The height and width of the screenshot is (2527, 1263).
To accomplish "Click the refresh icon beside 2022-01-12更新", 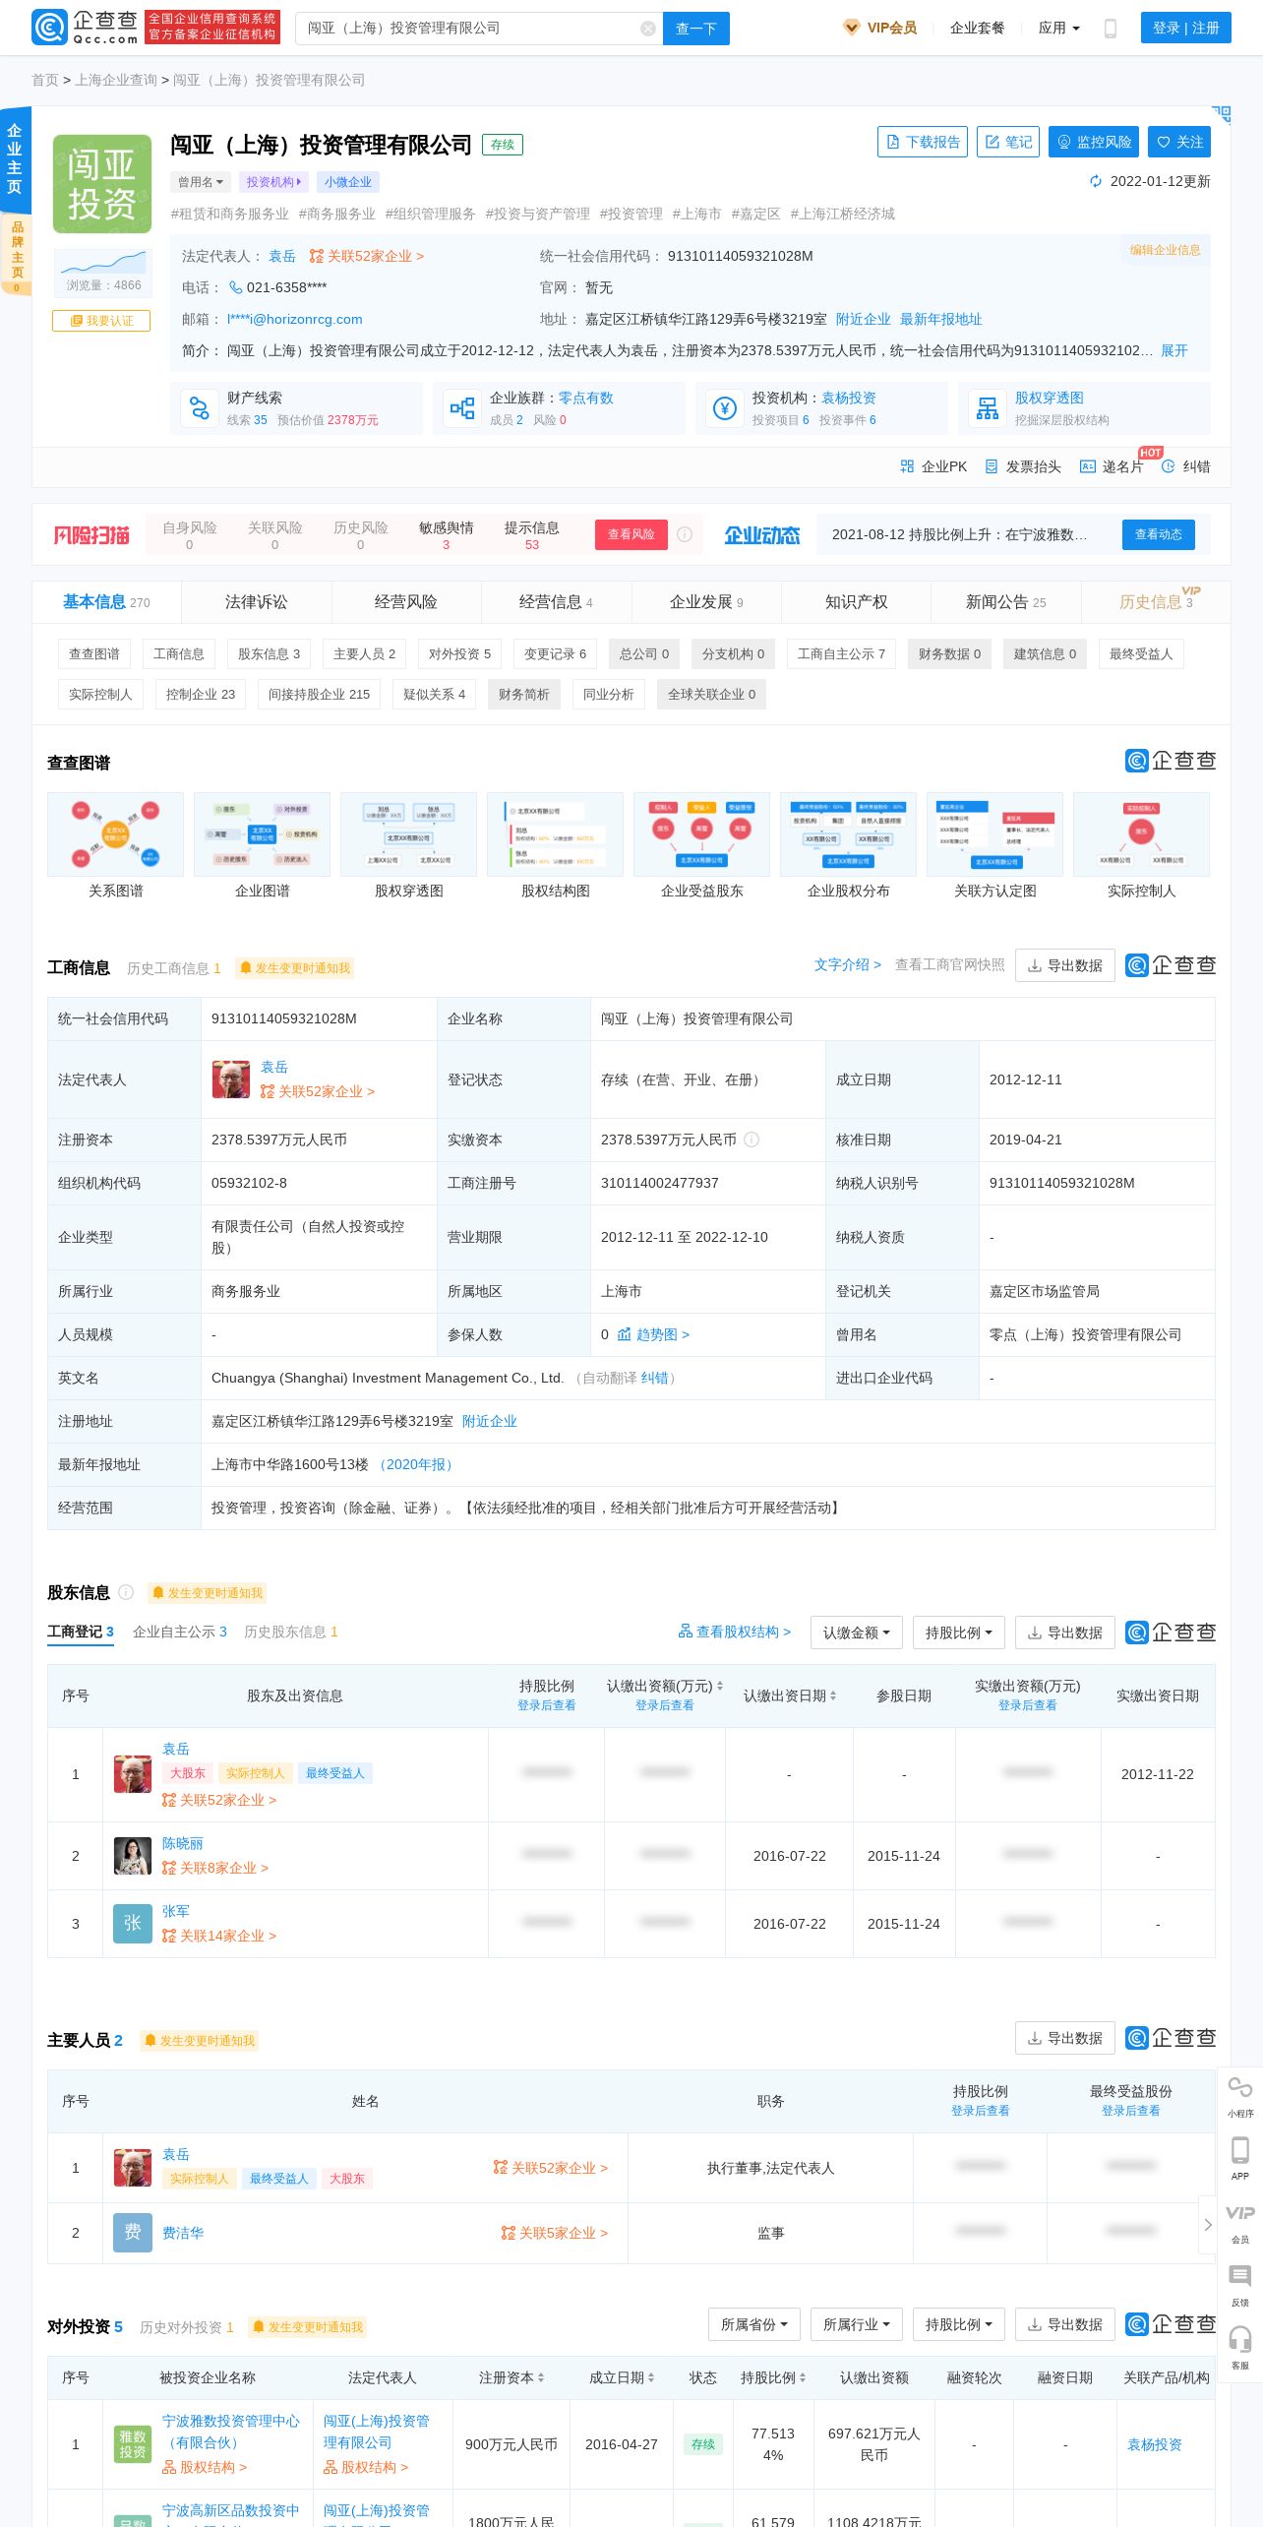I will (x=1096, y=181).
